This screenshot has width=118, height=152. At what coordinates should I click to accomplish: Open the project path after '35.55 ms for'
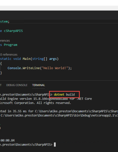(76, 111)
